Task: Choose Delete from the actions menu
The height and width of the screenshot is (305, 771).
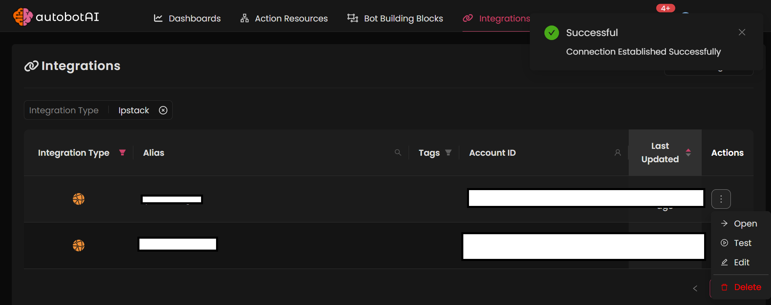Action: click(x=741, y=287)
